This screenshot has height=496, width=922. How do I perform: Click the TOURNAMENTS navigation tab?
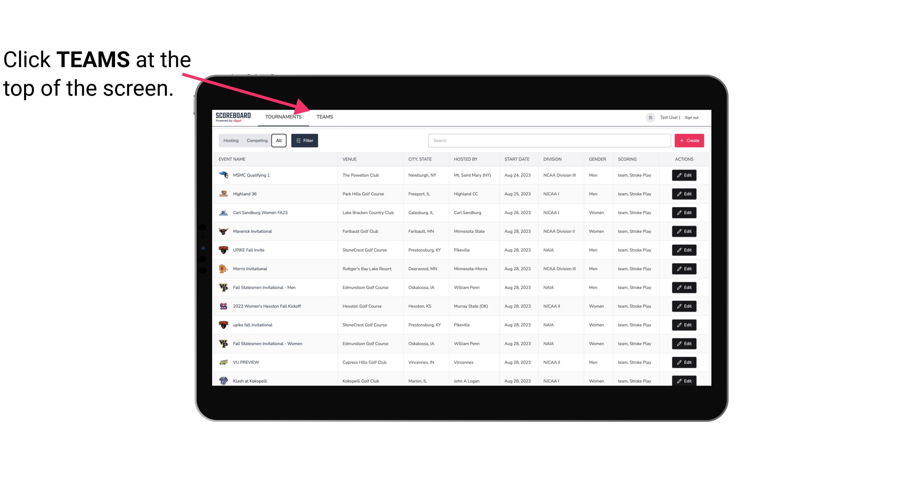[x=283, y=117]
